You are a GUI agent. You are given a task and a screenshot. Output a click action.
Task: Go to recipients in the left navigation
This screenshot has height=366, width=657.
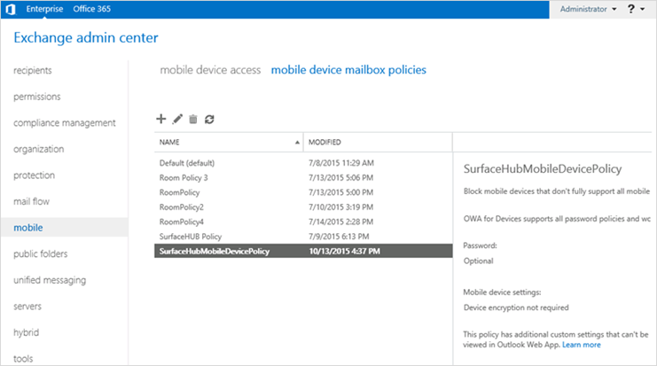coord(33,70)
